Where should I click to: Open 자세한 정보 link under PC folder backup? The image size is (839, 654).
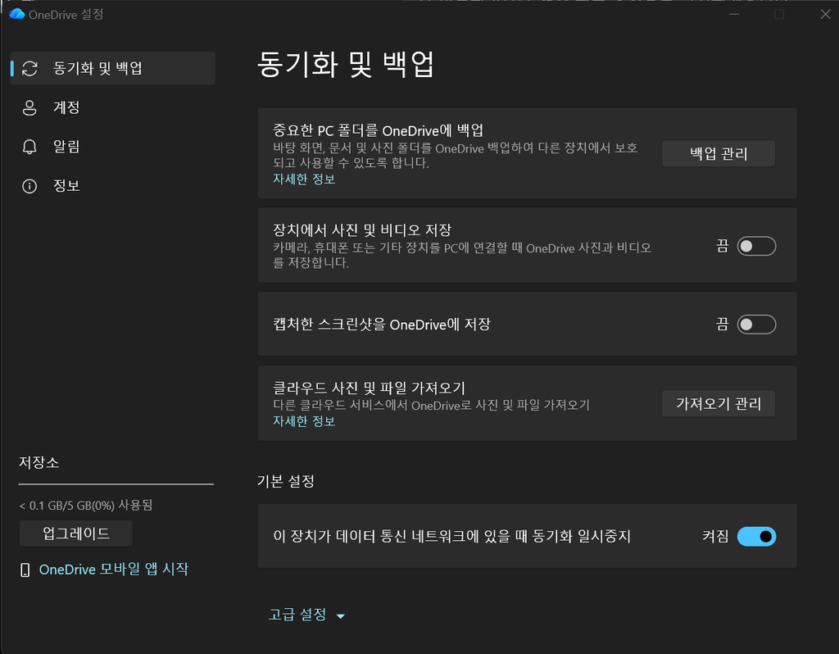(x=304, y=179)
